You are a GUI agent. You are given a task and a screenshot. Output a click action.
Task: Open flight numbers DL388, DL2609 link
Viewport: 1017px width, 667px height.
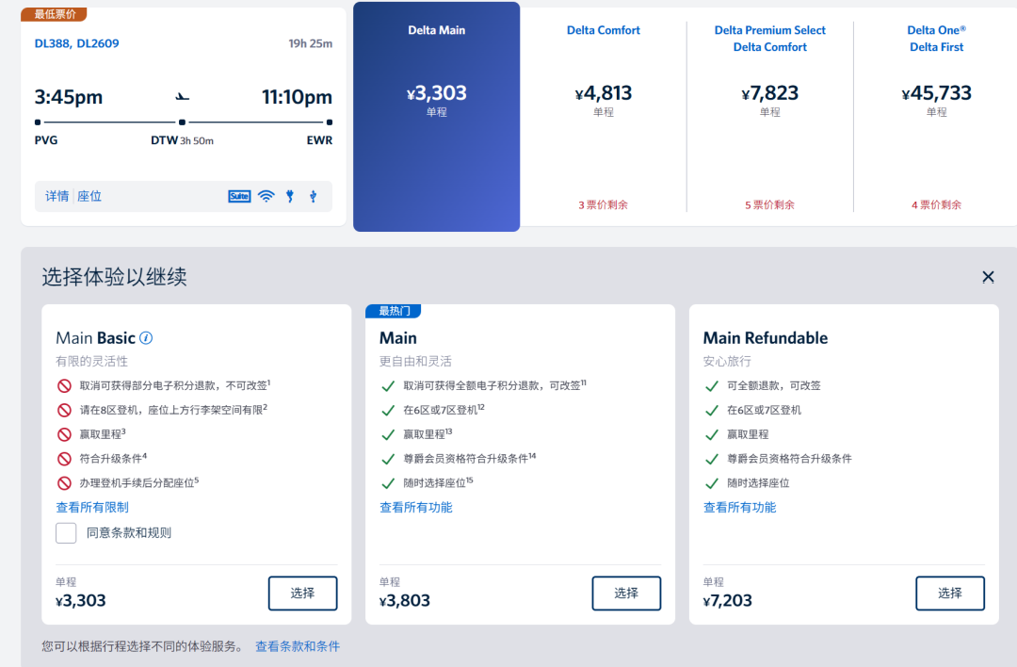(76, 43)
